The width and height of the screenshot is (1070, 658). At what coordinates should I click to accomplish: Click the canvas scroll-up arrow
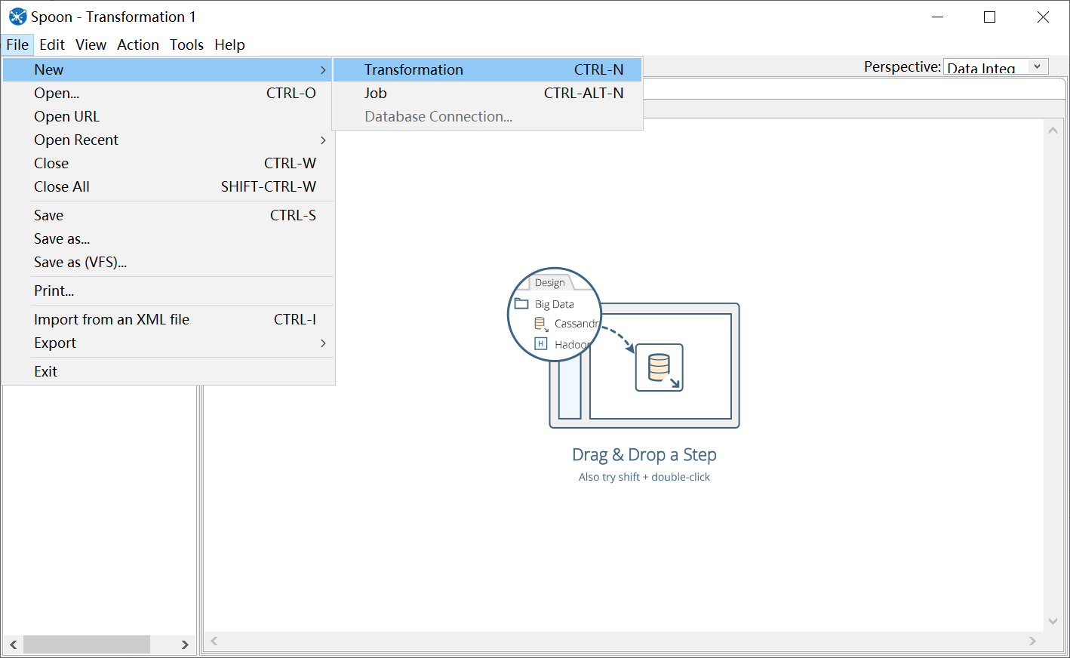click(1053, 131)
